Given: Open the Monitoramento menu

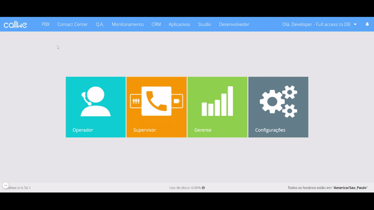Looking at the screenshot, I should (x=128, y=24).
